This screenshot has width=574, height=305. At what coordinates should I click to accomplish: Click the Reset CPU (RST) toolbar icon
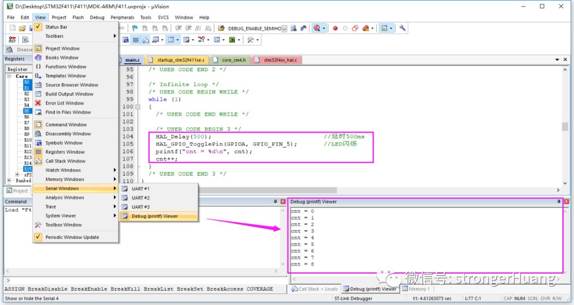pyautogui.click(x=13, y=40)
